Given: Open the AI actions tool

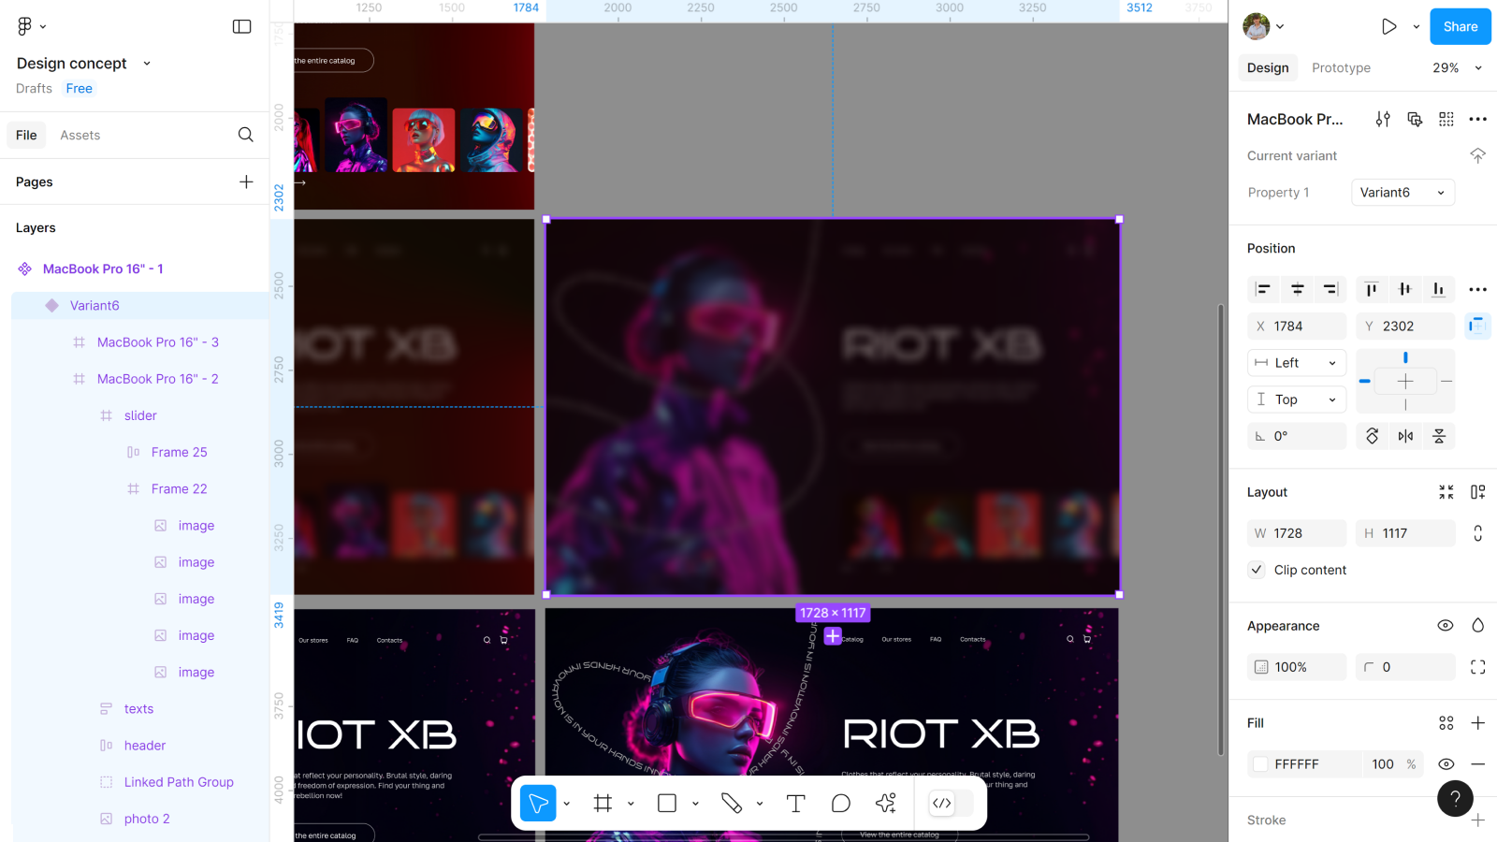Looking at the screenshot, I should point(885,804).
